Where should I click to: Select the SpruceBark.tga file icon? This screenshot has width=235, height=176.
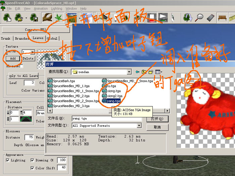click(x=50, y=81)
